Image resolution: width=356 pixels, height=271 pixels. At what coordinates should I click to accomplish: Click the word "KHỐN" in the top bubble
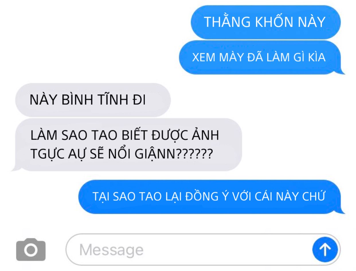click(x=261, y=22)
